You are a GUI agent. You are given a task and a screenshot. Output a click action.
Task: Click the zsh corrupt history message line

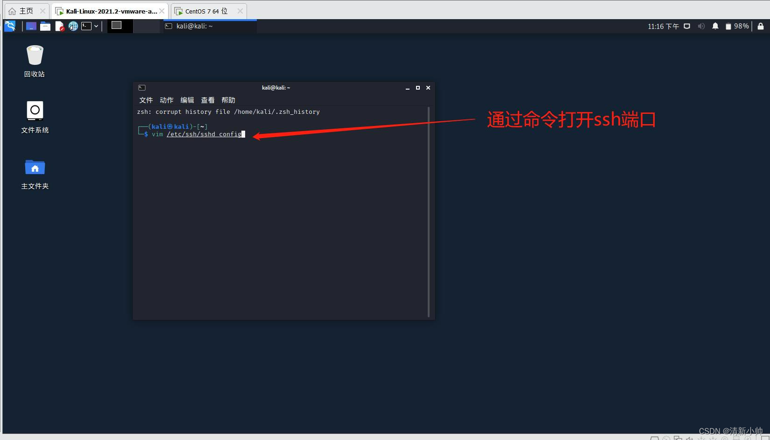click(x=228, y=112)
